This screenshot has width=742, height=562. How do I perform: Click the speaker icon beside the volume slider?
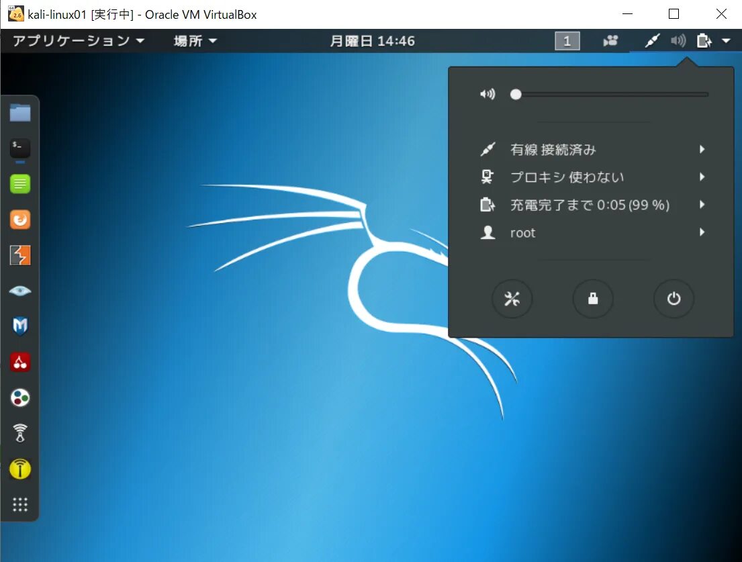[x=488, y=94]
